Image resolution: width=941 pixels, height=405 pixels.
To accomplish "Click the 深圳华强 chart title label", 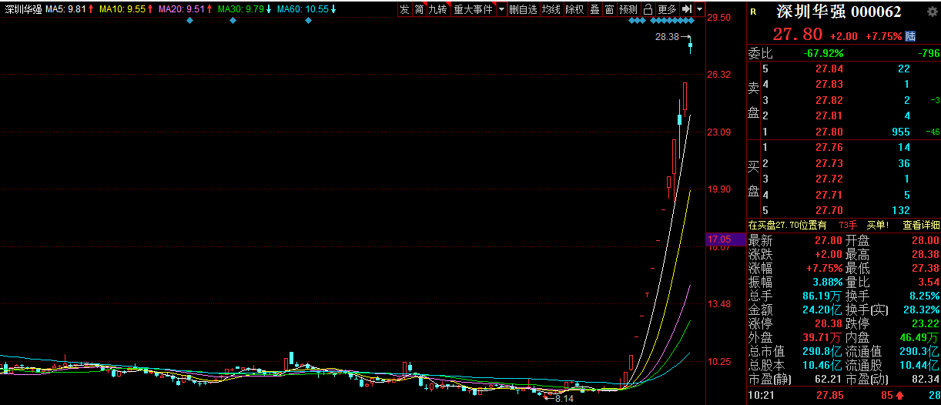I will point(22,9).
